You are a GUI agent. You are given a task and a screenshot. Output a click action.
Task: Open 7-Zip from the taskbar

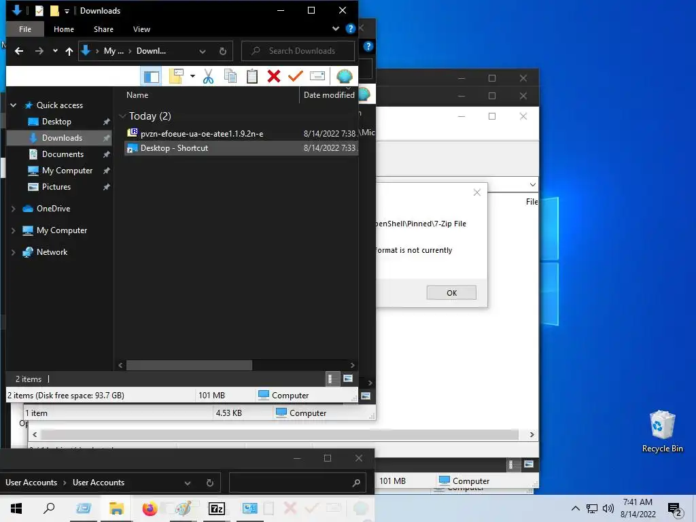(x=217, y=508)
